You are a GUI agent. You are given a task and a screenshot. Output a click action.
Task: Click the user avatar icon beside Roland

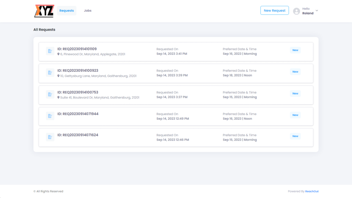pyautogui.click(x=296, y=11)
